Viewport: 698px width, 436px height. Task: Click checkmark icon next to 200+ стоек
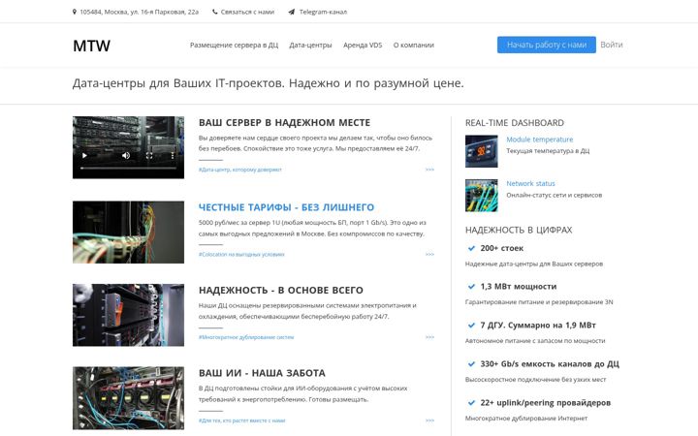pyautogui.click(x=471, y=248)
